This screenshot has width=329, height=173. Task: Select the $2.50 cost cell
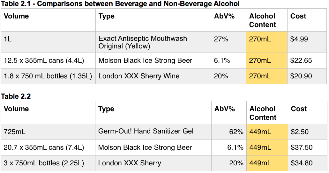[x=299, y=132]
